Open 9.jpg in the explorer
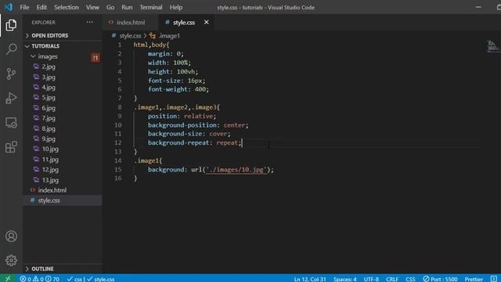501x282 pixels. tap(49, 139)
